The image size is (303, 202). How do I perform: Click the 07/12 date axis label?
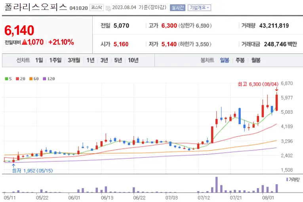click(x=204, y=198)
